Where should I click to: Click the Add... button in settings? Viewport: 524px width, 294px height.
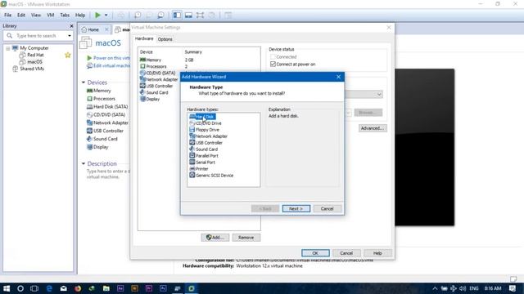(x=215, y=238)
